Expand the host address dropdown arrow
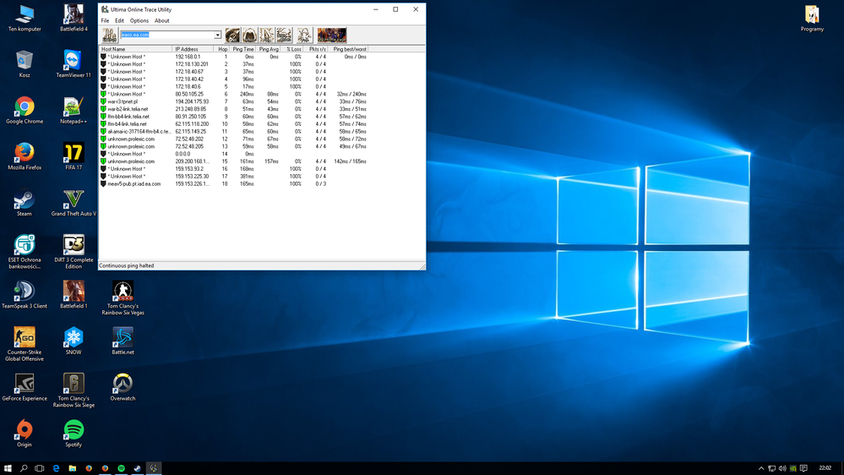The height and width of the screenshot is (475, 844). pos(217,35)
